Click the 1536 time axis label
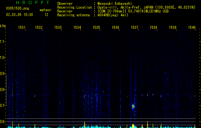201x128 pixels. point(115,27)
